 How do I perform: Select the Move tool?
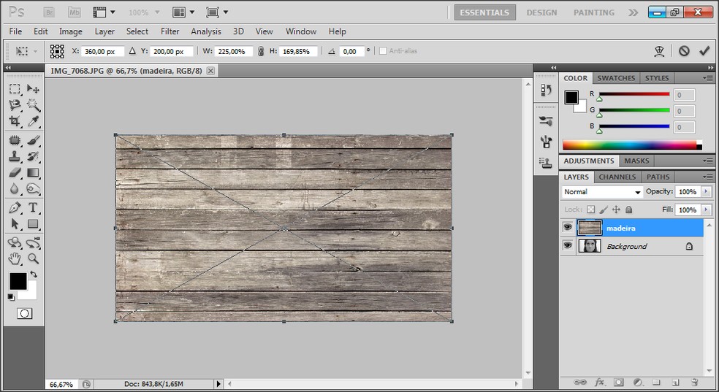point(33,88)
